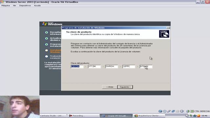Viewport: 210px width, 118px height.
Task: Click the VirtualBox shared folders status icon
Action: tap(178, 111)
